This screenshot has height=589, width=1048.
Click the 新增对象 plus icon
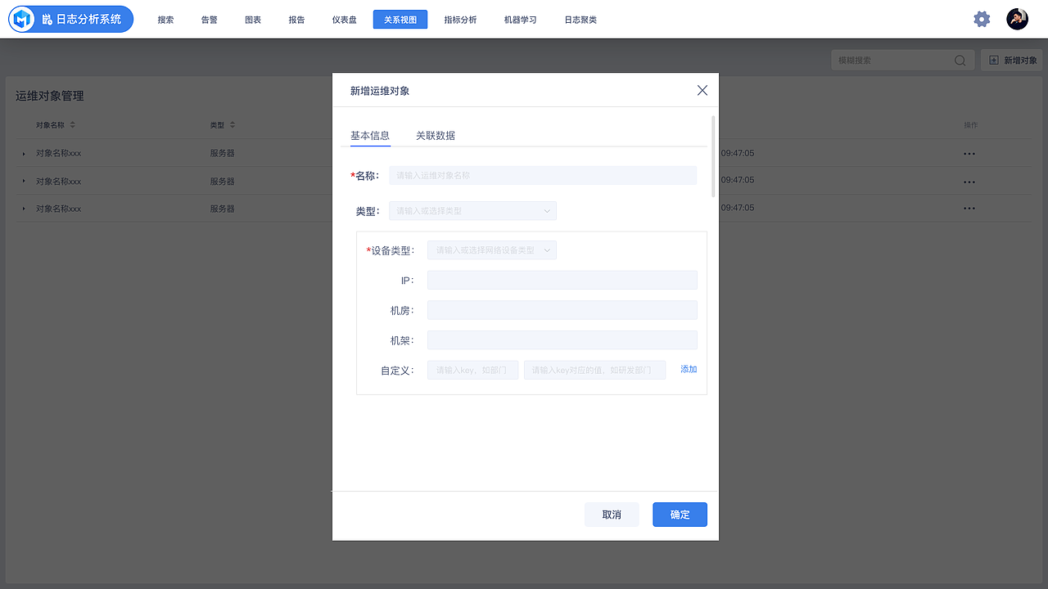993,59
